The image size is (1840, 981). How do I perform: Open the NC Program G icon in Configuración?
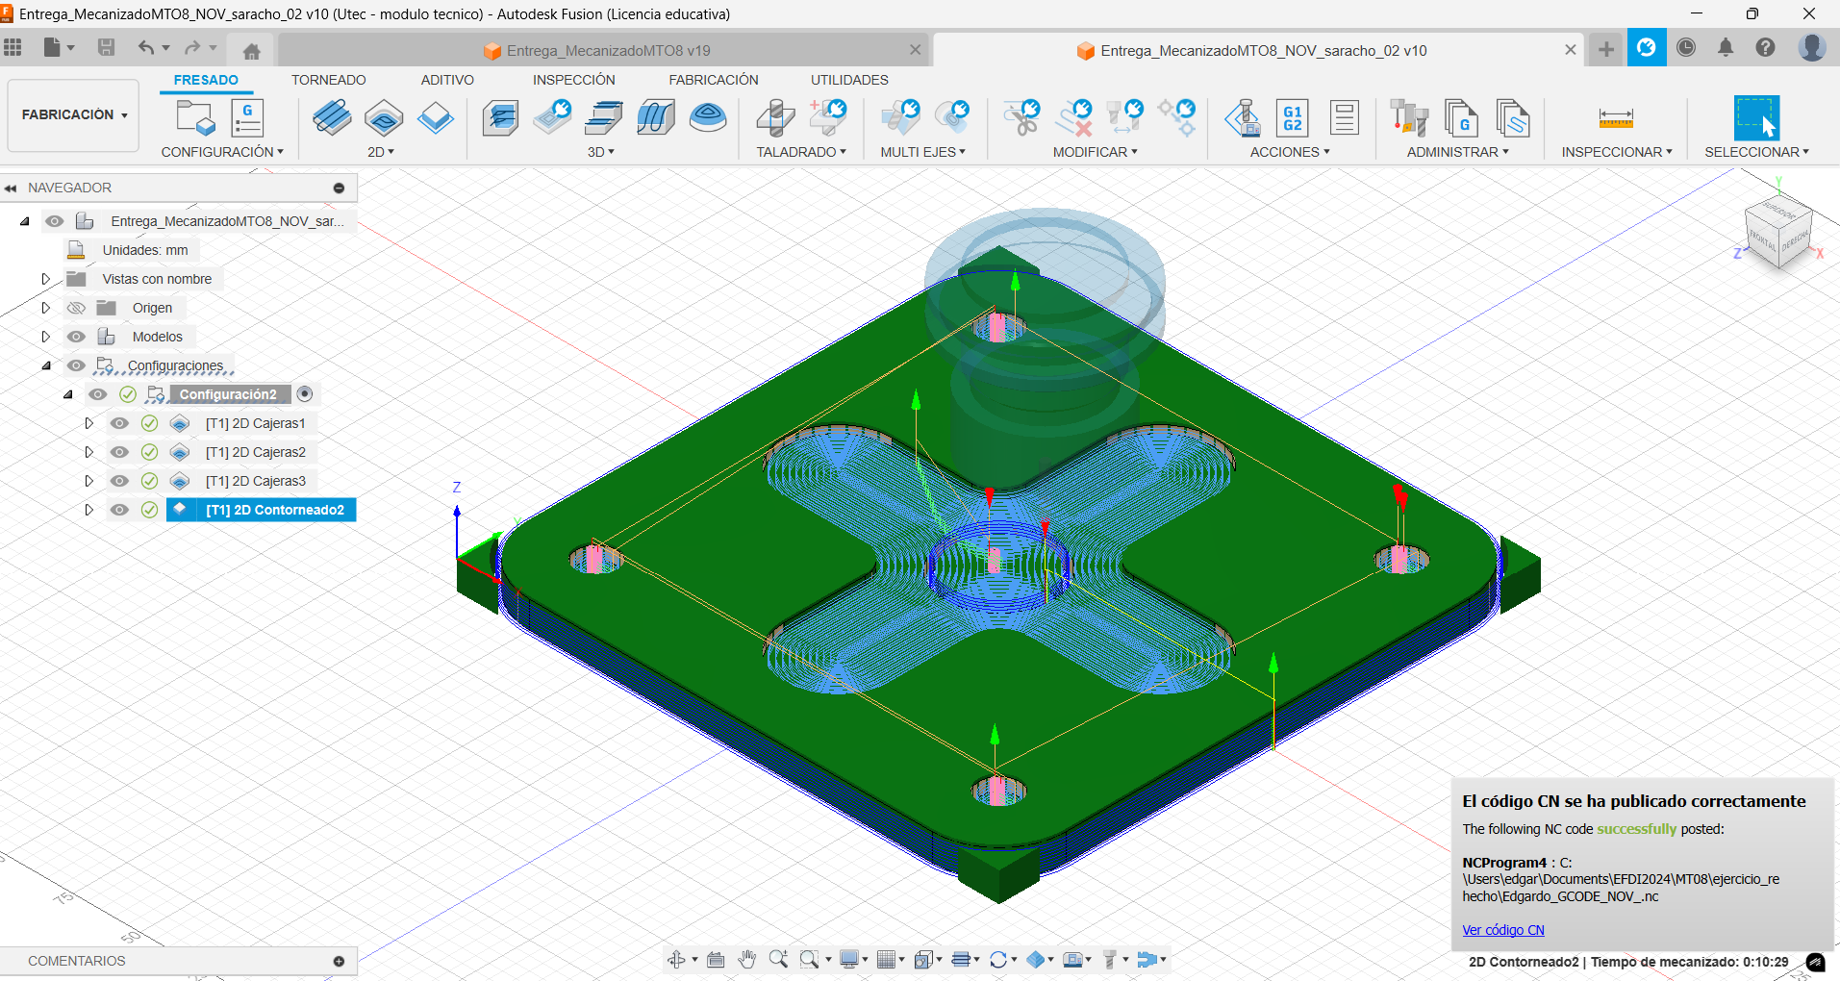pos(247,118)
